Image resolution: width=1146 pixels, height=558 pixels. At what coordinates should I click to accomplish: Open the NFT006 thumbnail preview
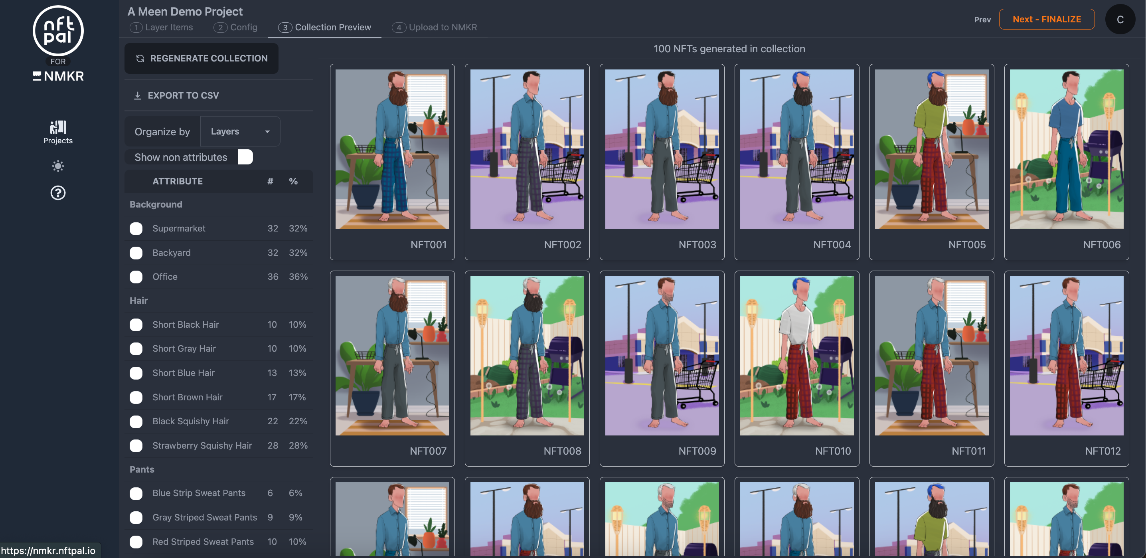pyautogui.click(x=1066, y=149)
